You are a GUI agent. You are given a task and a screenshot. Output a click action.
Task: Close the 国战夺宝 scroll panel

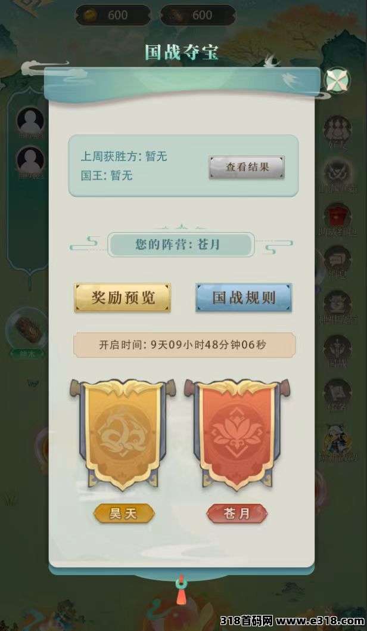337,81
